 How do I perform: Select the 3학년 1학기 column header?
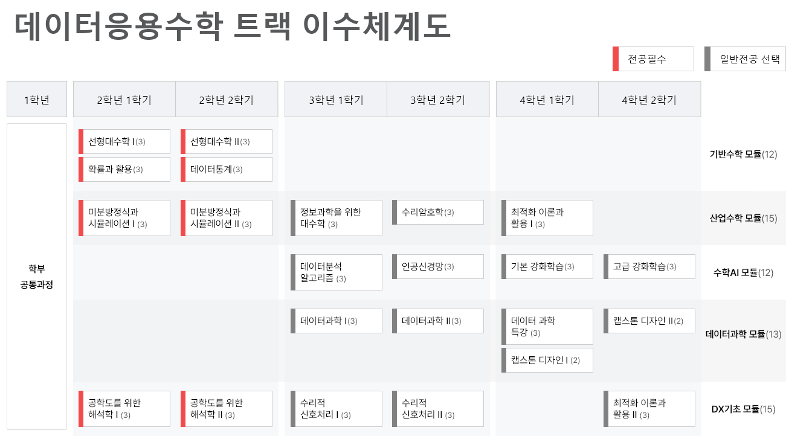[x=336, y=100]
